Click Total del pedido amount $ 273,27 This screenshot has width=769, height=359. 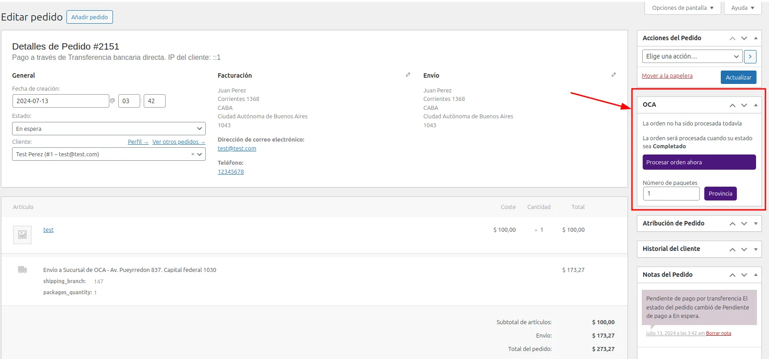(603, 349)
